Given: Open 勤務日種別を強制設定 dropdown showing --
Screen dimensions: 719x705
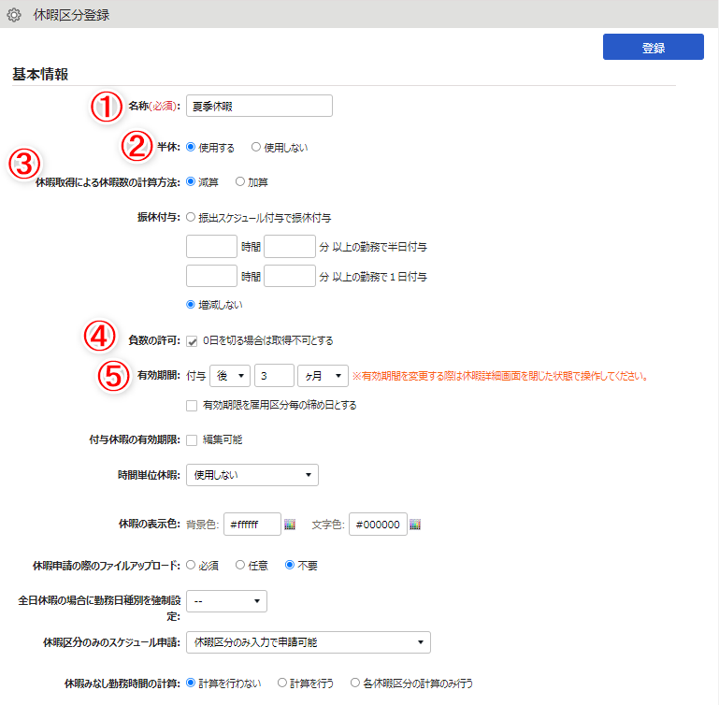Looking at the screenshot, I should pos(226,601).
